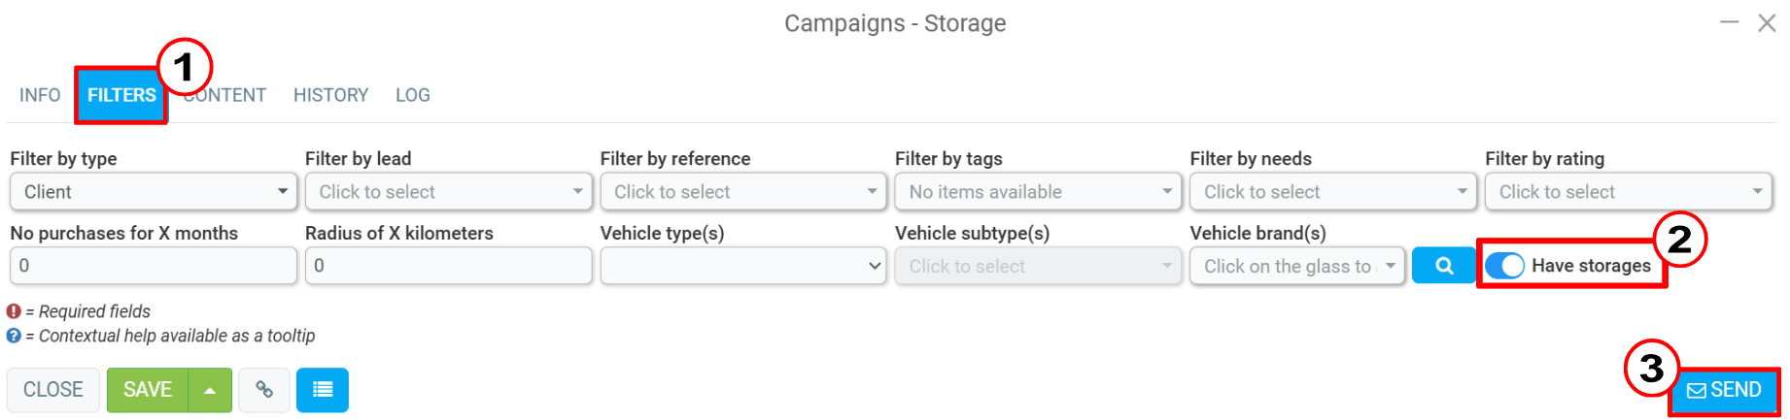Switch to the HISTORY tab
Viewport: 1790px width, 420px height.
pyautogui.click(x=331, y=95)
